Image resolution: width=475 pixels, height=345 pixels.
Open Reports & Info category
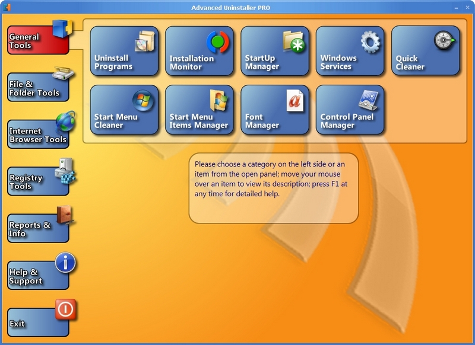(x=38, y=228)
